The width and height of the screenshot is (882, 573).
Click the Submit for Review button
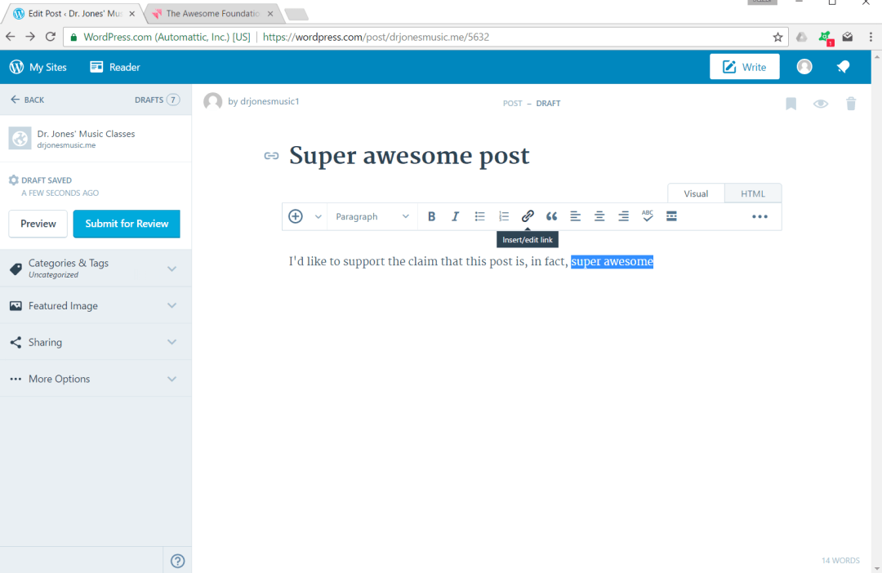coord(126,224)
